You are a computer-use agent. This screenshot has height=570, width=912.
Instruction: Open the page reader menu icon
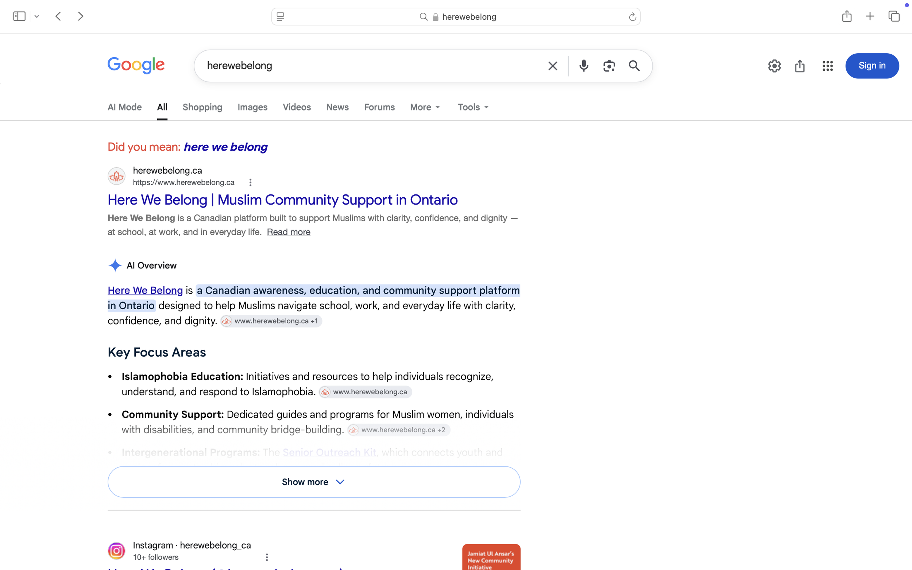point(281,16)
